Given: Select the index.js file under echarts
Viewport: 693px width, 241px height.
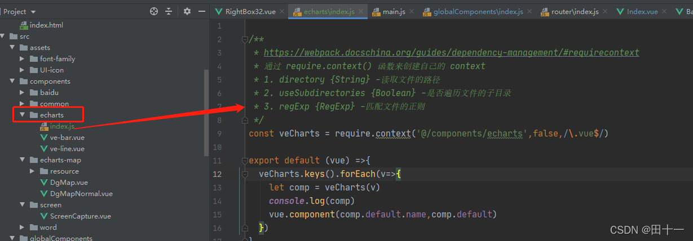Looking at the screenshot, I should [61, 126].
